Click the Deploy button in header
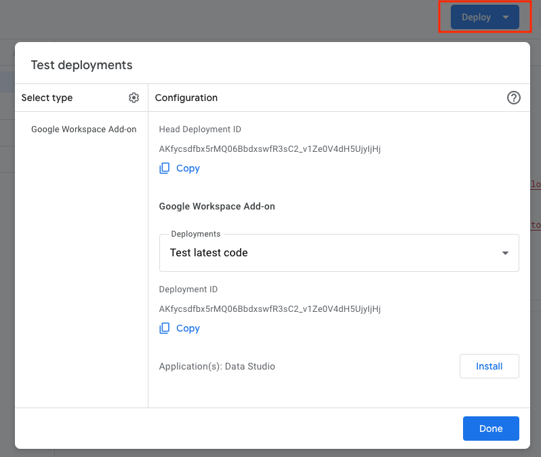 pyautogui.click(x=476, y=18)
